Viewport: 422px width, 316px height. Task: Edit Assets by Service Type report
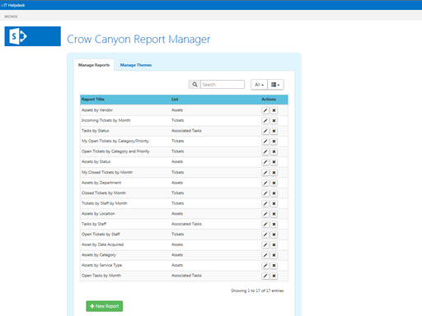pos(265,266)
